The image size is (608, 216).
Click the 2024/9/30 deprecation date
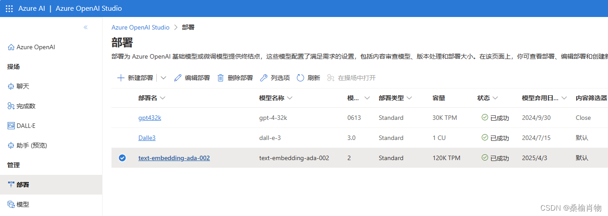[537, 118]
